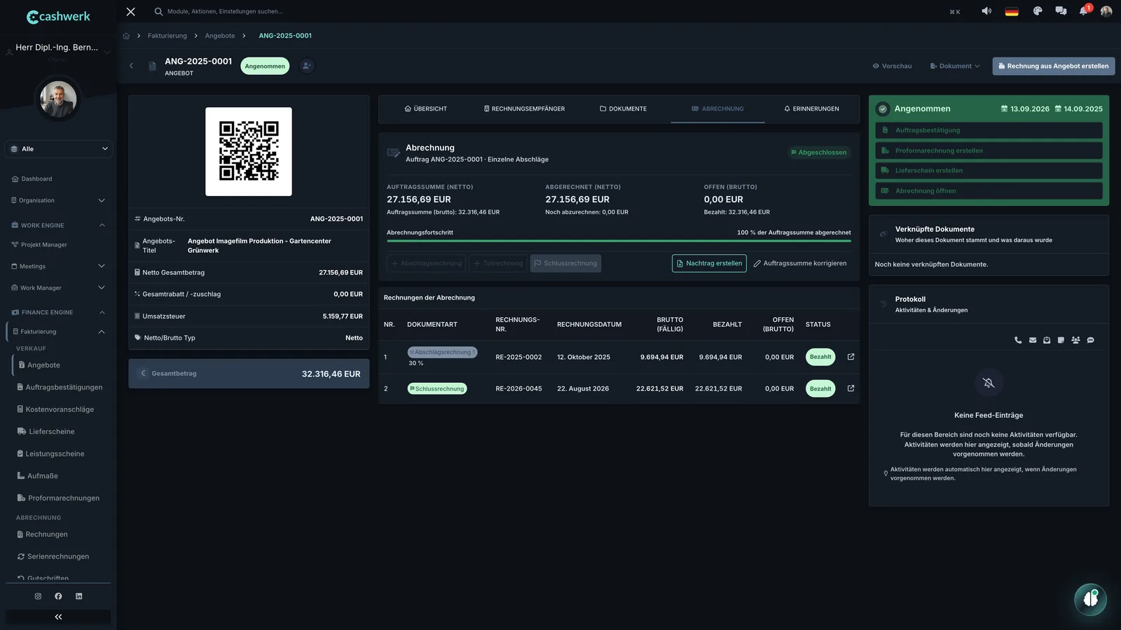
Task: Click the QR code image
Action: pos(249,151)
